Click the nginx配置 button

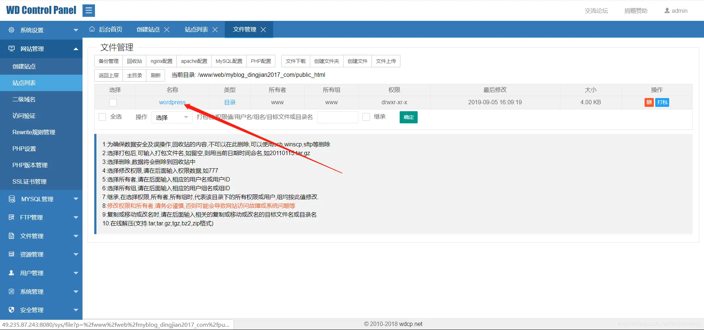(x=161, y=61)
